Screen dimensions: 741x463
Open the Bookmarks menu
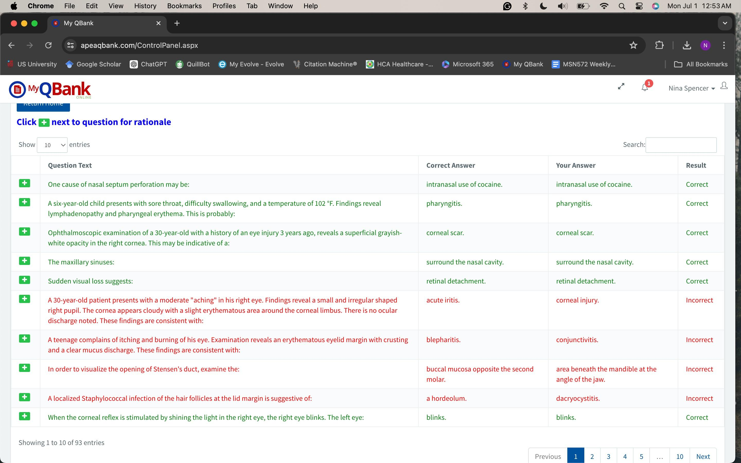pos(184,6)
